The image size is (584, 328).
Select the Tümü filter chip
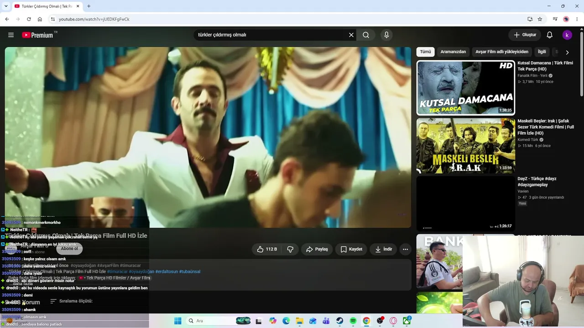coord(425,52)
